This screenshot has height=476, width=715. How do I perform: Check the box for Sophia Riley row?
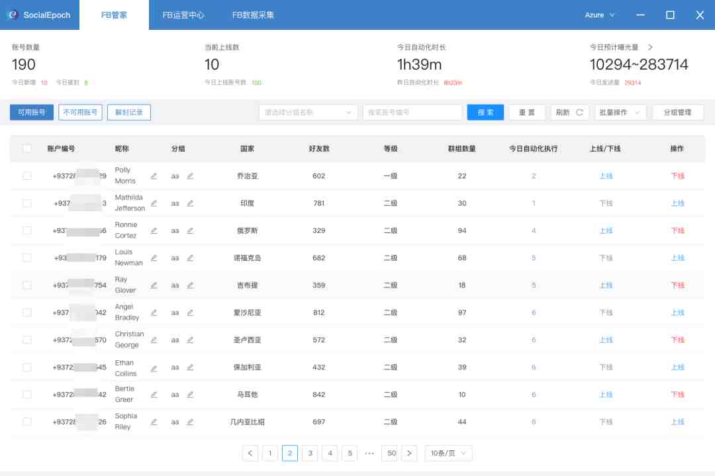(x=27, y=422)
